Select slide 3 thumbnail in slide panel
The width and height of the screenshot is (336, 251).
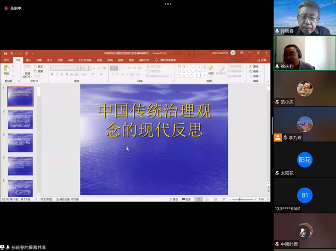[20, 143]
